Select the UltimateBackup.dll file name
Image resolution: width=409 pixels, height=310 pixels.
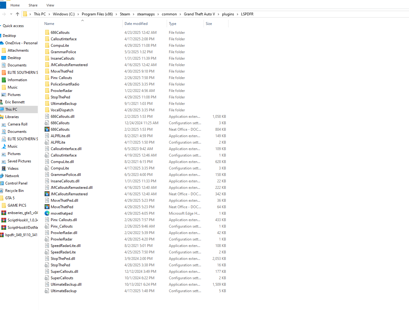click(66, 284)
